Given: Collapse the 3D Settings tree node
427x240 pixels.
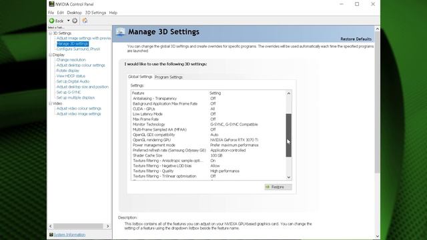Looking at the screenshot, I should [51, 33].
